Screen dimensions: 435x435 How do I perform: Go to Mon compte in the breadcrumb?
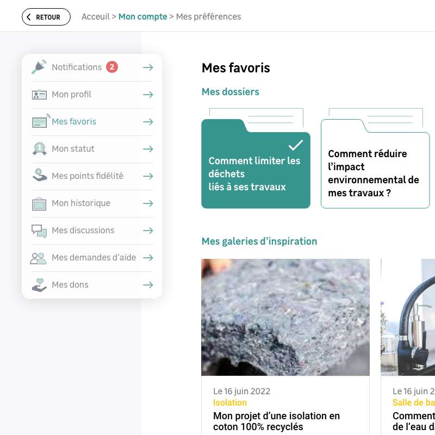coord(142,17)
